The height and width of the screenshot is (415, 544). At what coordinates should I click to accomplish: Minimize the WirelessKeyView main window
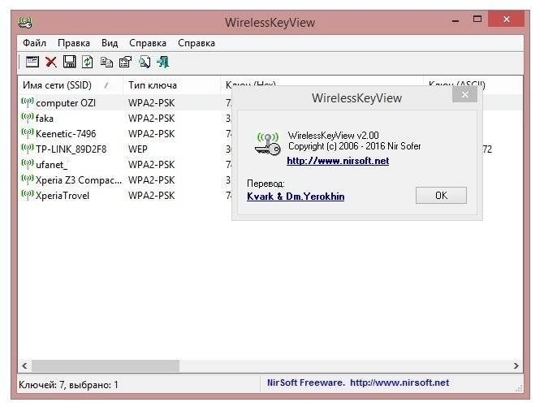coord(455,20)
